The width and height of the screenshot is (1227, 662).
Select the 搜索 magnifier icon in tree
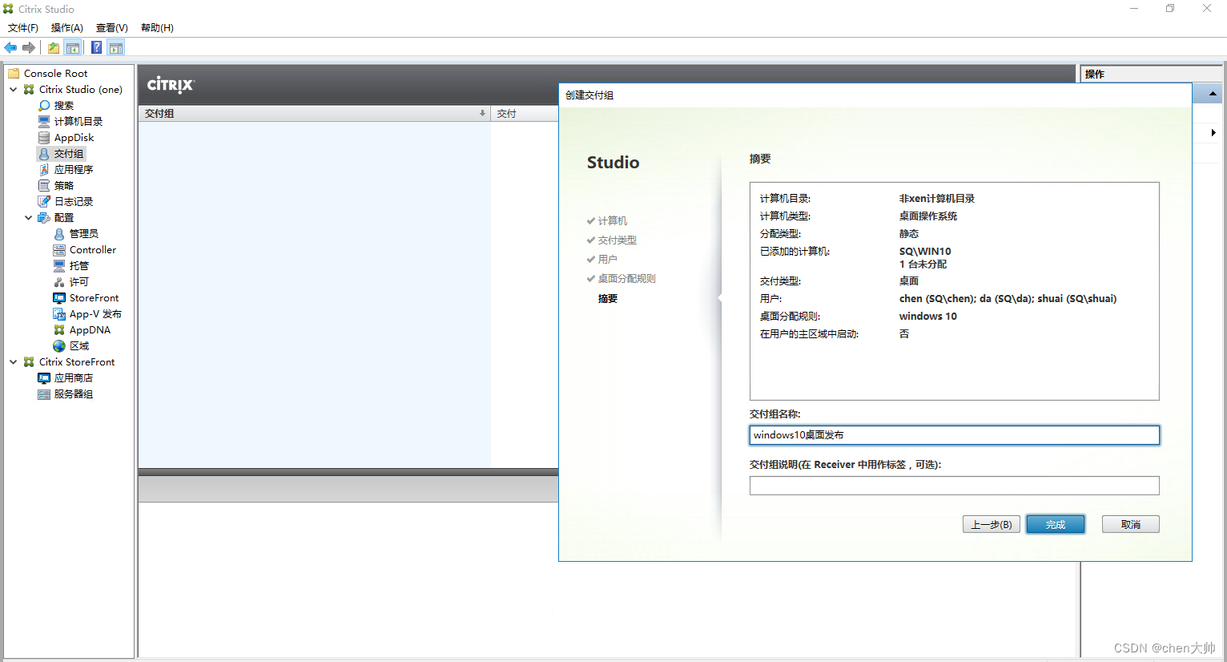pos(44,106)
